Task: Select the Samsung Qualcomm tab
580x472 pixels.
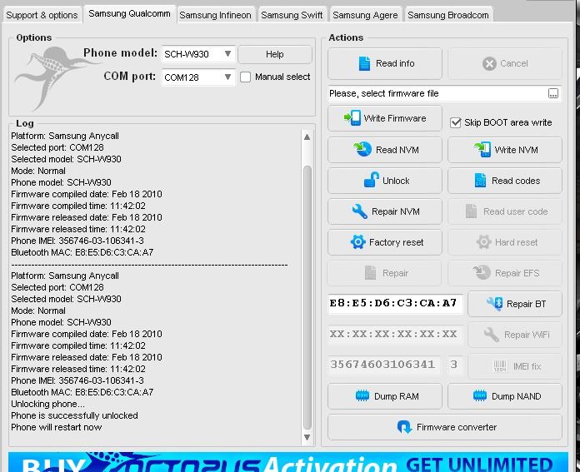Action: pyautogui.click(x=129, y=13)
